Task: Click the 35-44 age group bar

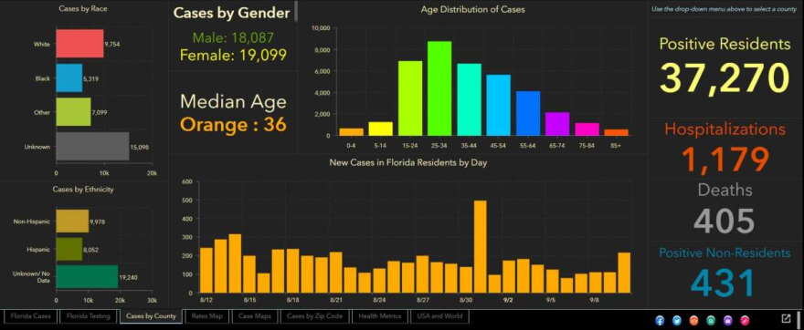Action: coord(470,99)
